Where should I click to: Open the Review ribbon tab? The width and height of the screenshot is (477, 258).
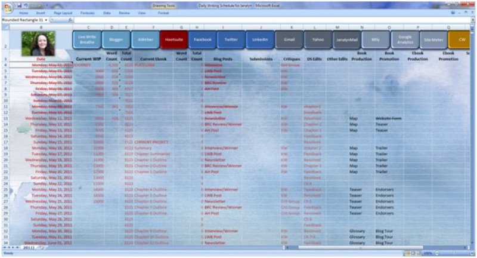(x=124, y=13)
